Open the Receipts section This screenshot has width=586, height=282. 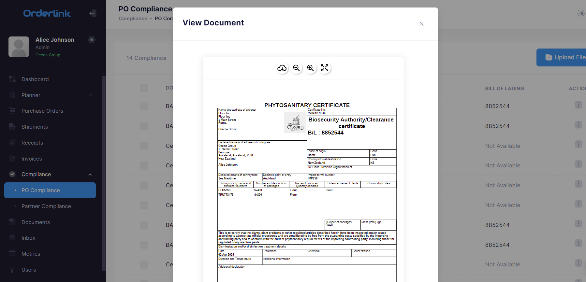(x=32, y=143)
